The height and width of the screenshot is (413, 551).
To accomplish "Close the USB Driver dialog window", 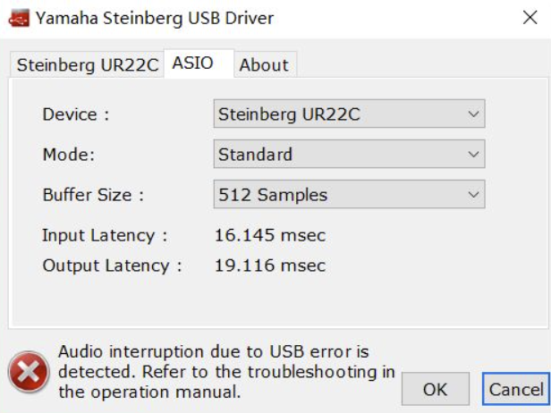I will (529, 18).
